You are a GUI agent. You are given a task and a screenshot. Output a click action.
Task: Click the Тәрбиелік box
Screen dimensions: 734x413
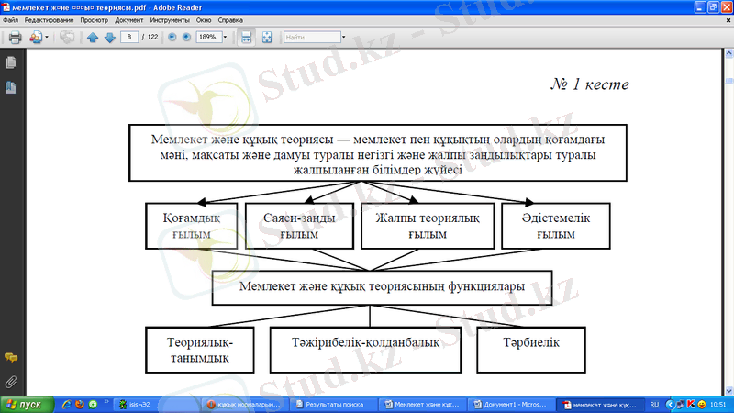[531, 350]
